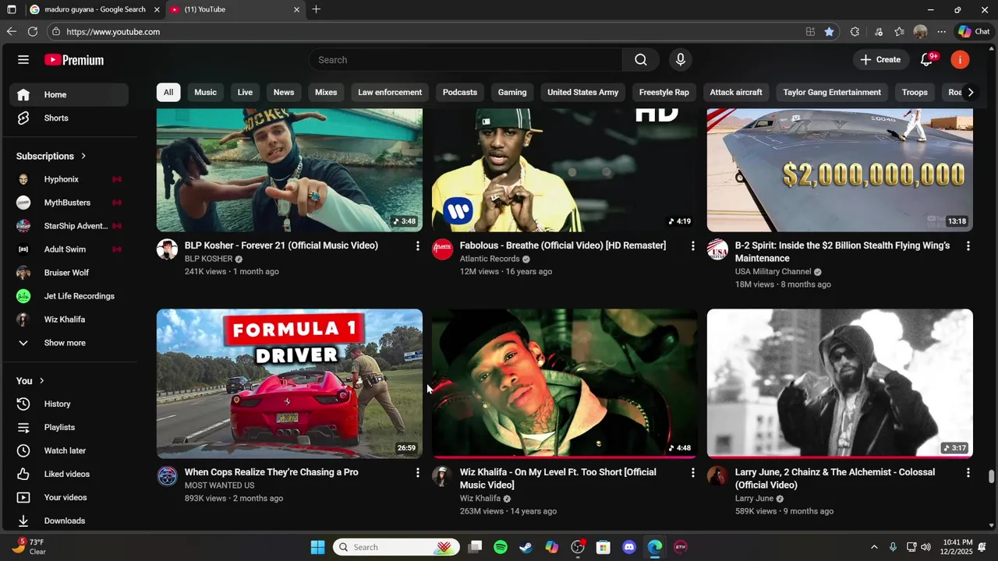Select the Music filter chip
998x561 pixels.
[206, 93]
